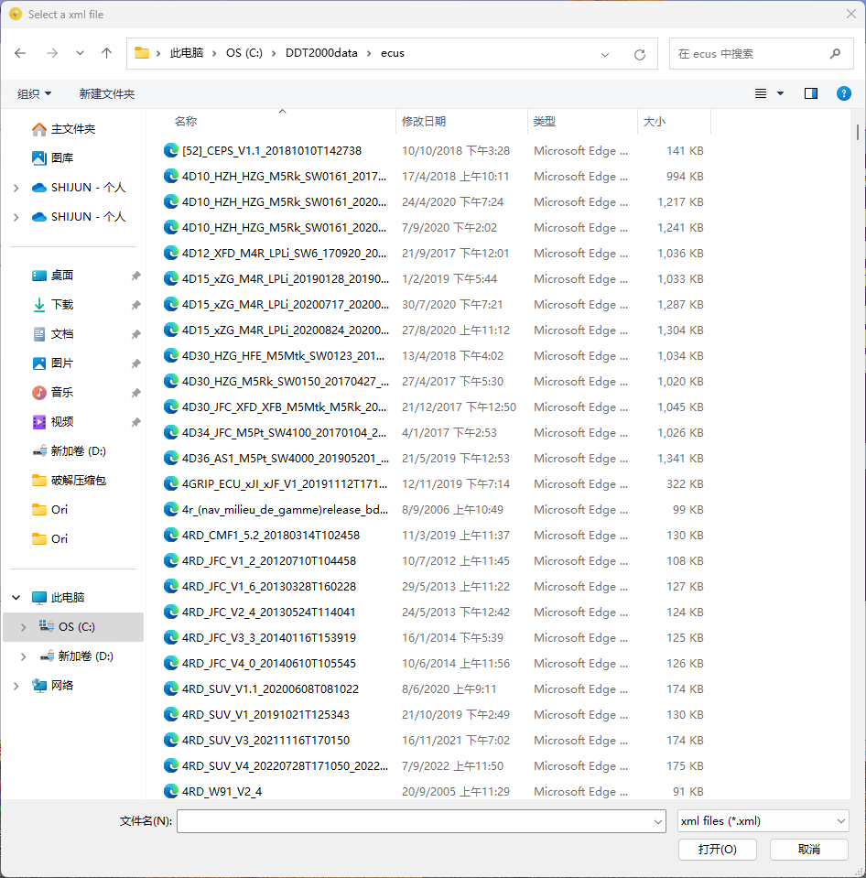Open help with the question mark icon
The height and width of the screenshot is (878, 866).
pyautogui.click(x=844, y=93)
